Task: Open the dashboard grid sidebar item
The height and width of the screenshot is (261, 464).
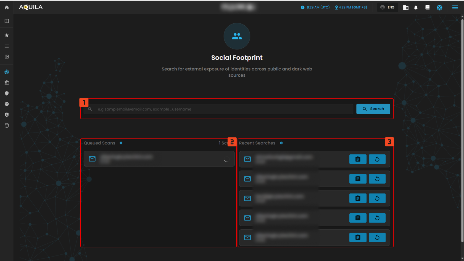Action: click(7, 57)
